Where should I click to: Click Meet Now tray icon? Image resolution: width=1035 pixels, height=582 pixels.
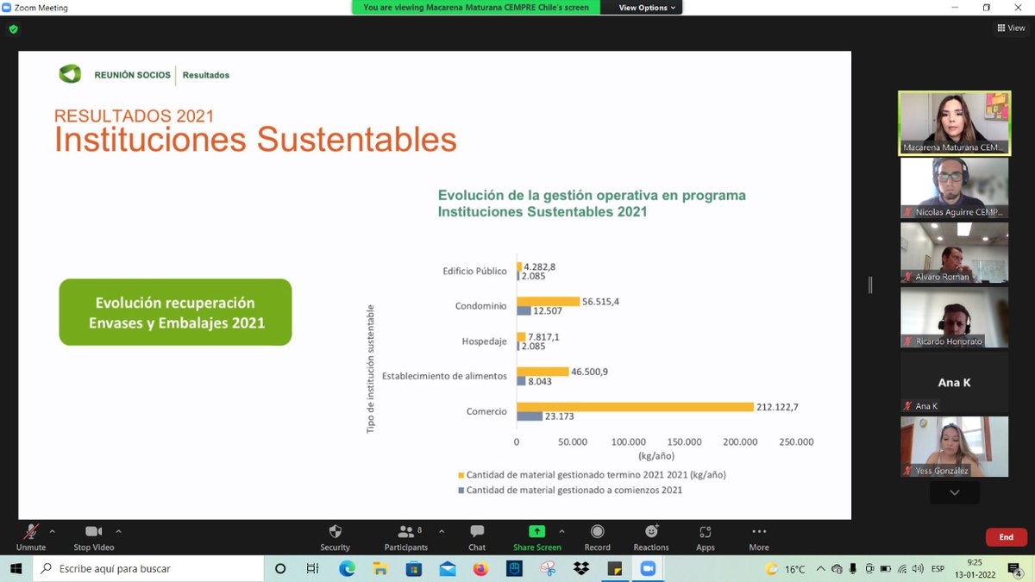pos(870,569)
